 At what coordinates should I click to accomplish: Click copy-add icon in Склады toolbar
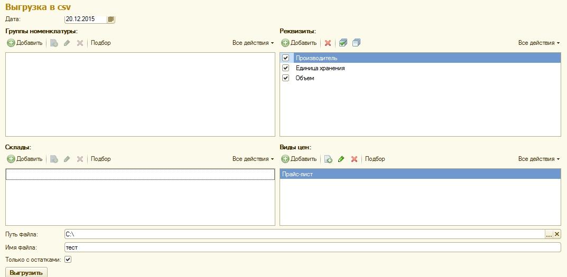pos(54,159)
